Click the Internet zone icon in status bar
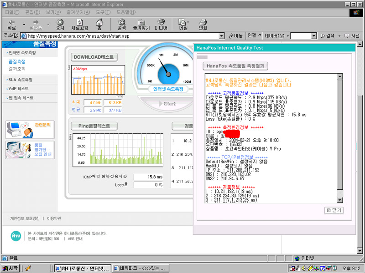The width and height of the screenshot is (365, 273). (297, 258)
